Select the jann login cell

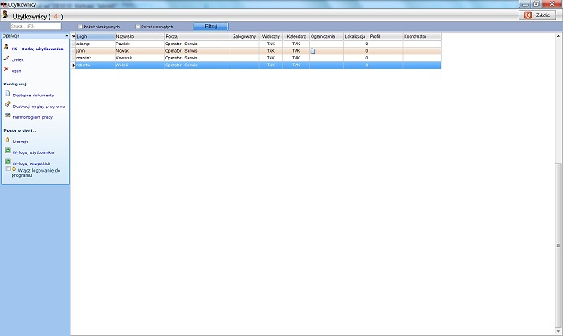point(96,51)
